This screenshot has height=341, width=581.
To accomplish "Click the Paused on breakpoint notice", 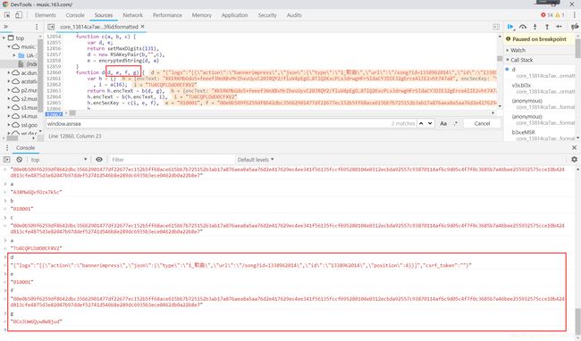I will pos(540,39).
